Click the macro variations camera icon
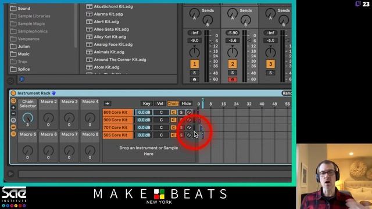 [x=13, y=120]
